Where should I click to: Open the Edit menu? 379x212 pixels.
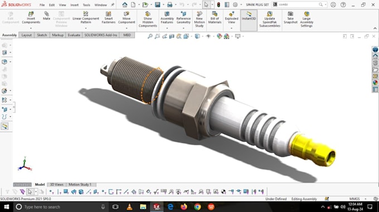click(52, 5)
